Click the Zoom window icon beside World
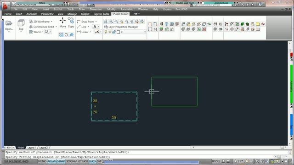Screen dimensions: 294x165 click(46, 32)
